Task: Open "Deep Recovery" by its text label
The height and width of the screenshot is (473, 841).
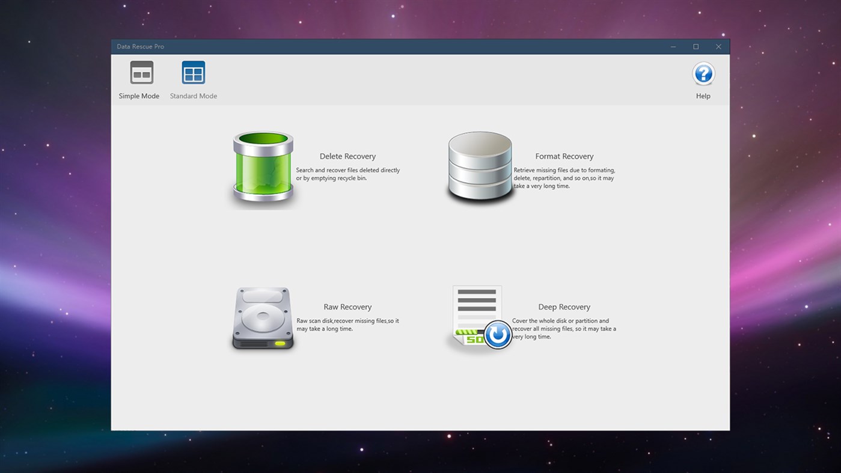Action: point(563,307)
